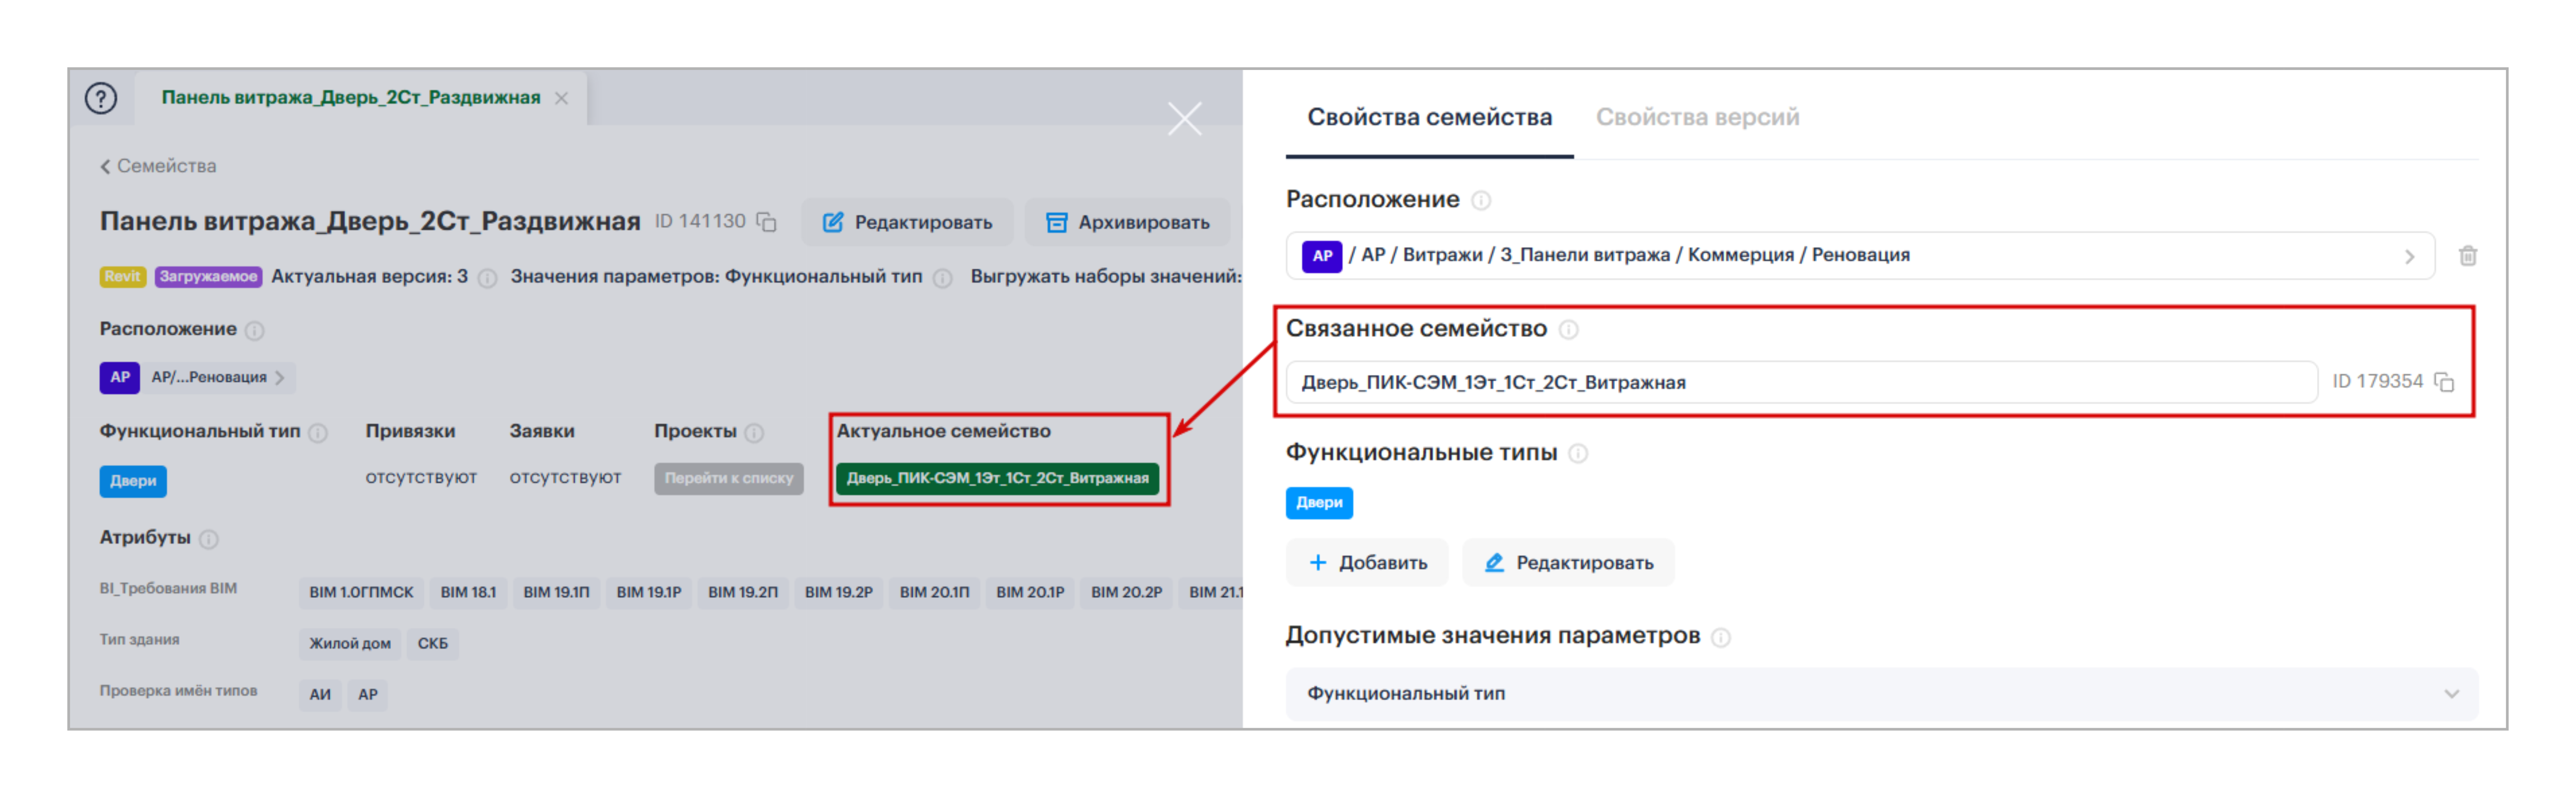Click info icon beside Функциональные типы
2576x798 pixels.
pos(1578,453)
